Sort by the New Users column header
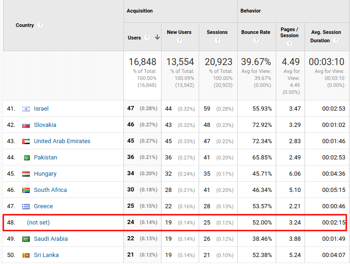Image resolution: width=350 pixels, height=264 pixels. [179, 32]
